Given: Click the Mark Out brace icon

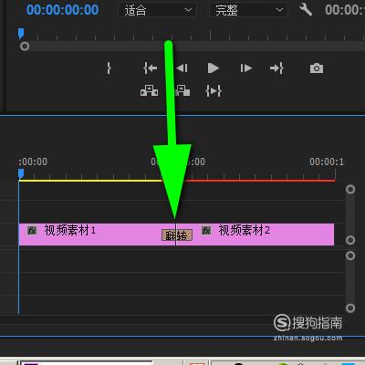Looking at the screenshot, I should [x=109, y=68].
